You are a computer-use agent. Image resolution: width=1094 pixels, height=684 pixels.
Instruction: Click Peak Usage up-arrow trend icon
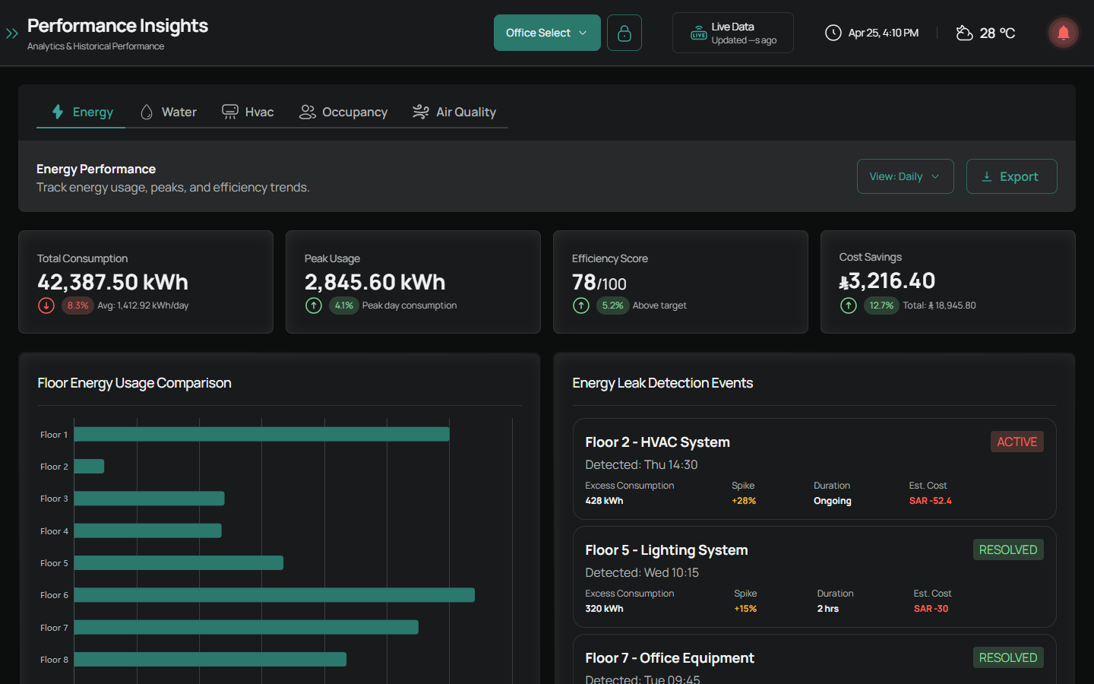click(314, 306)
